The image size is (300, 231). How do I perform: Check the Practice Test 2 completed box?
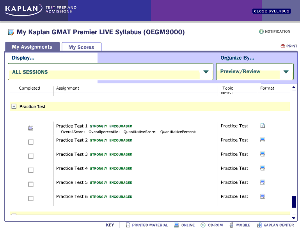click(x=31, y=142)
